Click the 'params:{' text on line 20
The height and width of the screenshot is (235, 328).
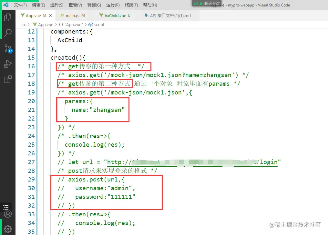pos(79,101)
